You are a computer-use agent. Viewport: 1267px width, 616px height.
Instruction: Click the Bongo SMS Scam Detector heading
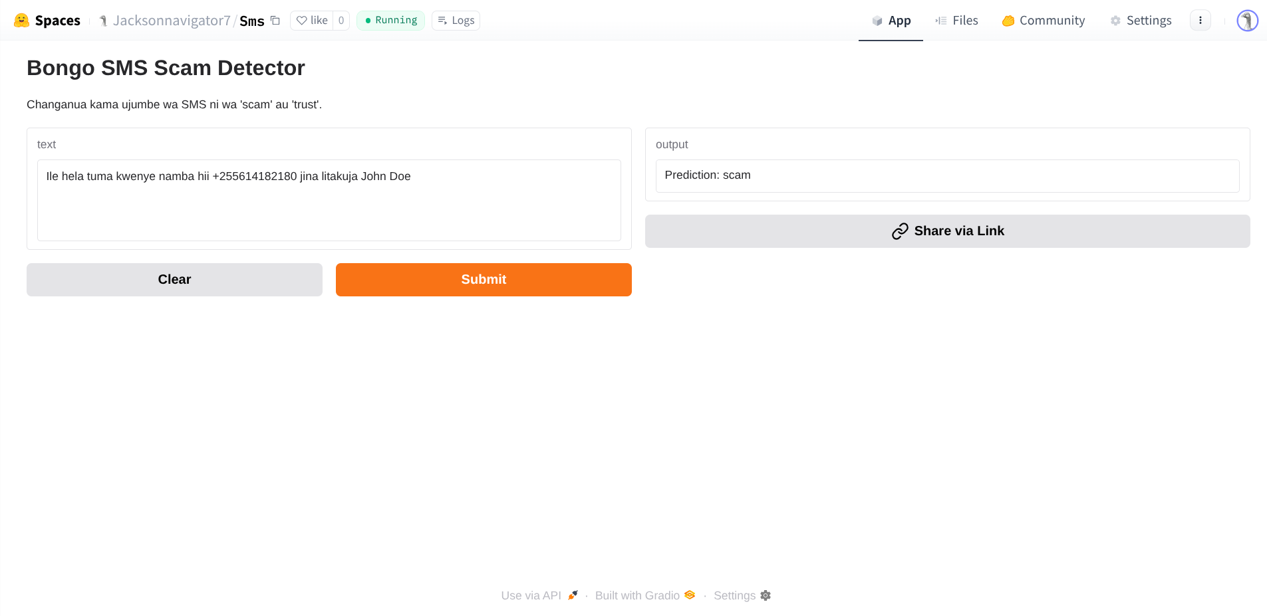coord(166,68)
